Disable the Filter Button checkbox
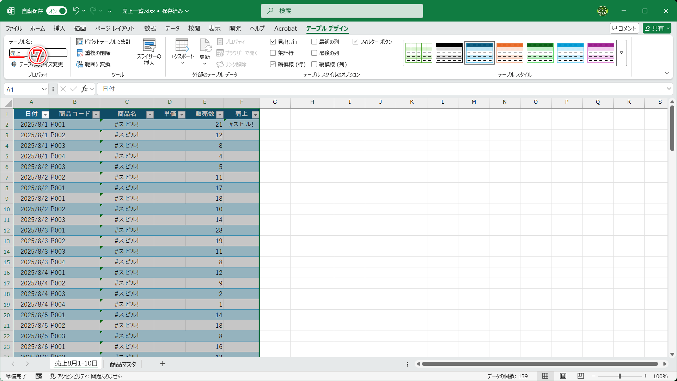 point(355,42)
